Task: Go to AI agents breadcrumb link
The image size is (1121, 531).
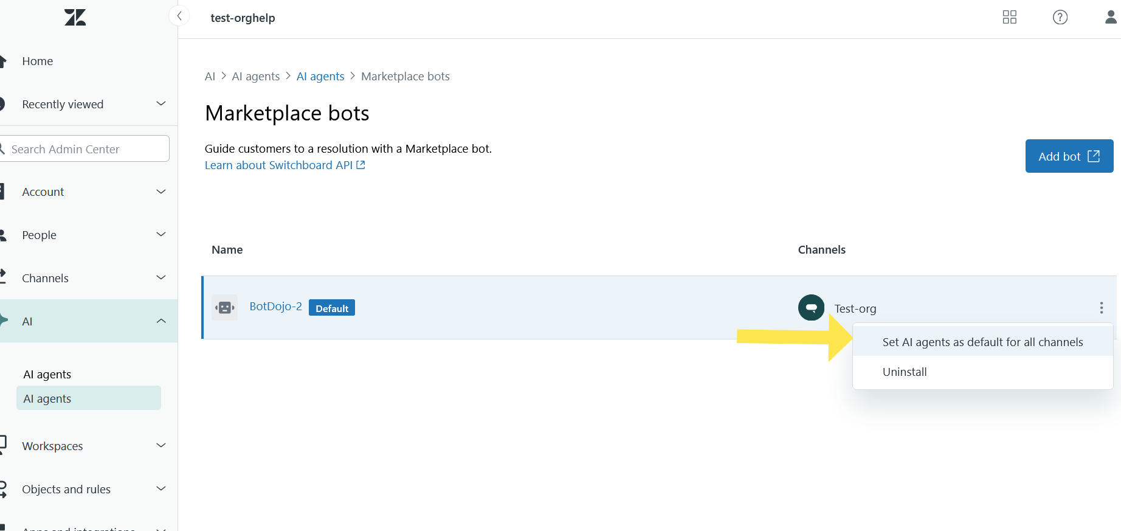Action: click(x=320, y=76)
